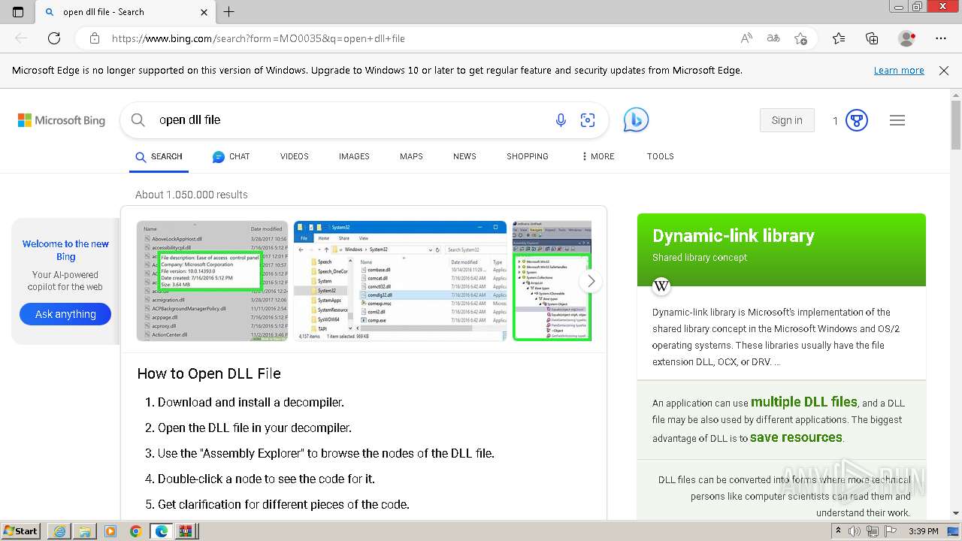Open the clock showing 3:39 PM
The image size is (962, 541).
pyautogui.click(x=924, y=531)
